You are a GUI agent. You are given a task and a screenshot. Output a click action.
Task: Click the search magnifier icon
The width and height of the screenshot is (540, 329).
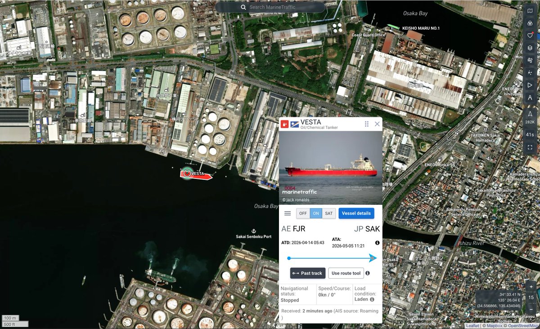pos(243,7)
